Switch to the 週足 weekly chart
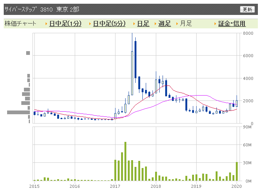 point(164,24)
